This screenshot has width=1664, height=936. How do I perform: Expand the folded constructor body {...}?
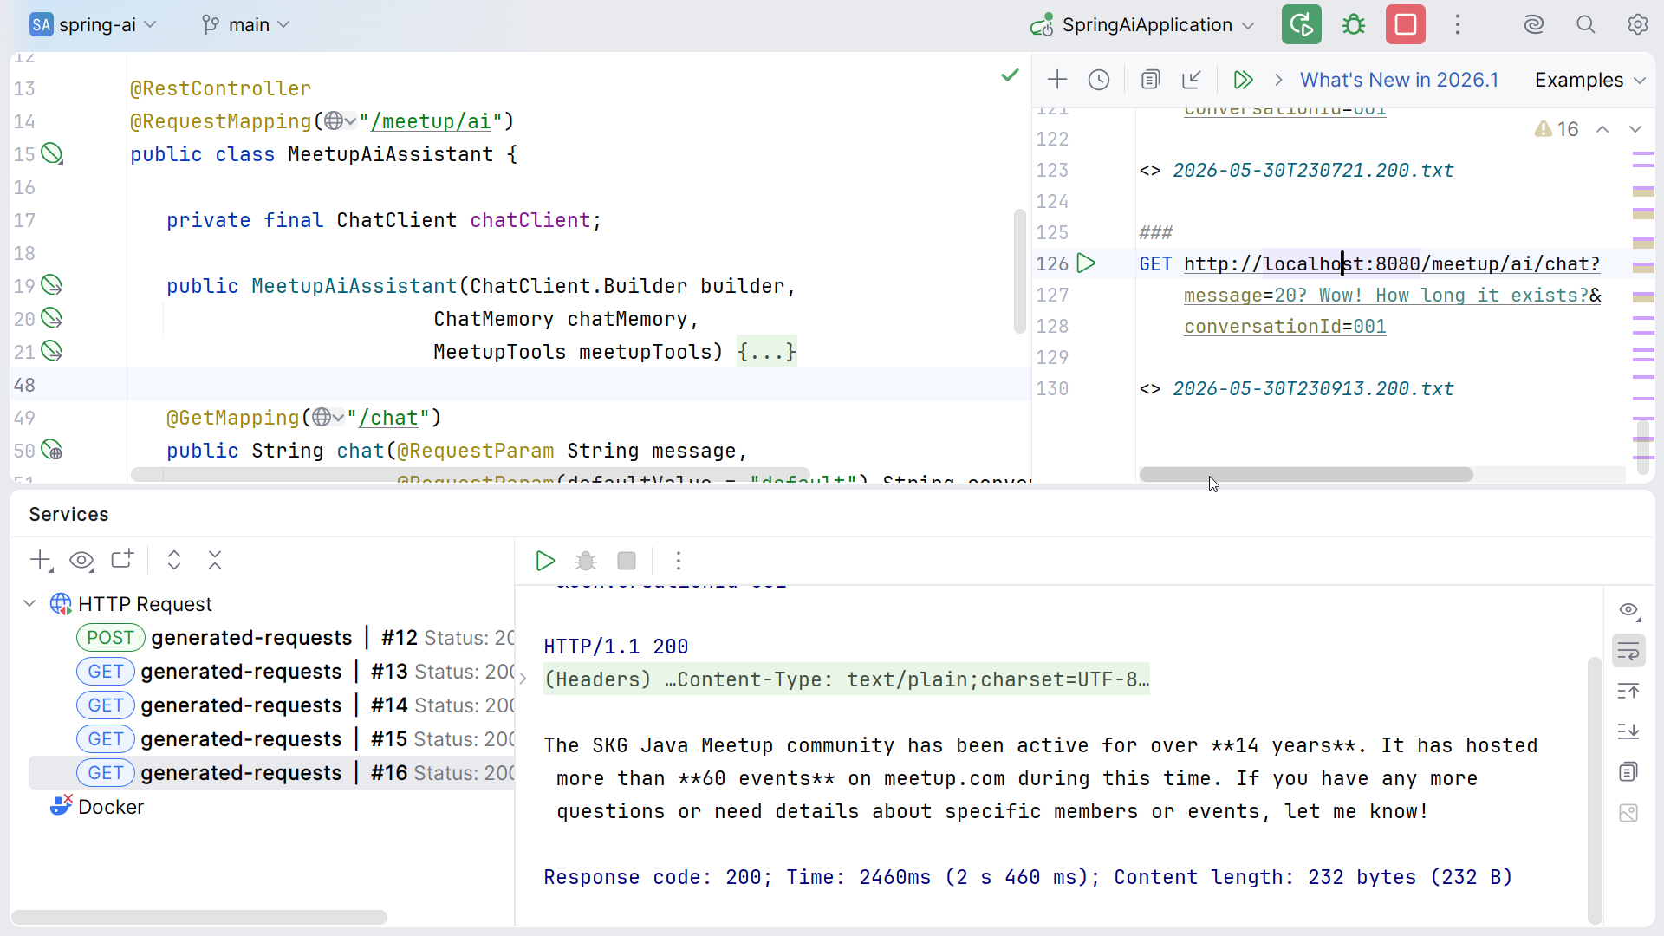(x=766, y=352)
